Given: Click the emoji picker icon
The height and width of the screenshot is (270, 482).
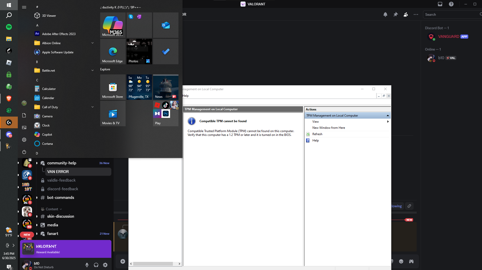Looking at the screenshot, I should tap(401, 261).
